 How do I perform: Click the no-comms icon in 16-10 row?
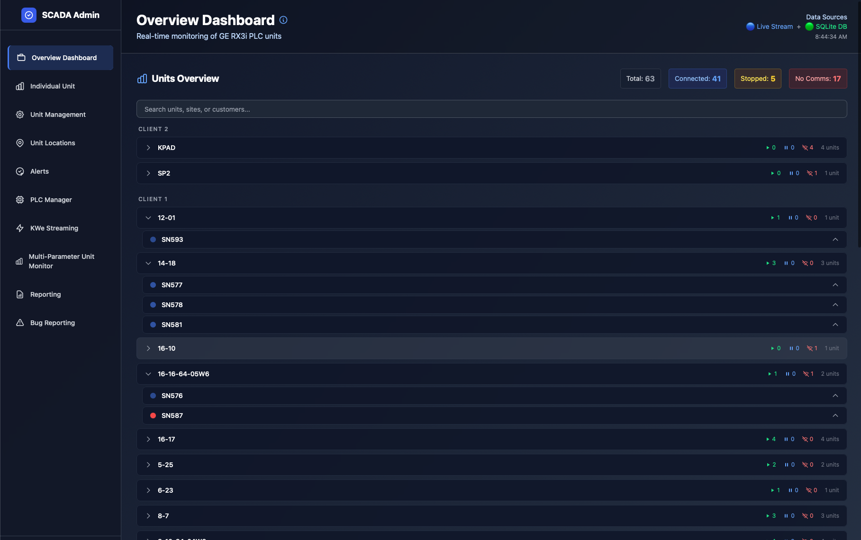click(809, 348)
